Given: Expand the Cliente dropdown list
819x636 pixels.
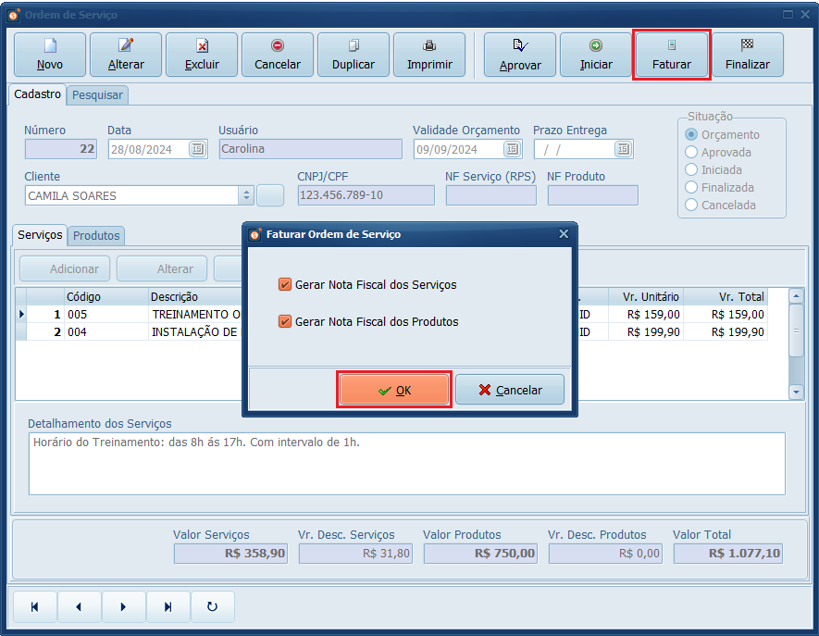Looking at the screenshot, I should [246, 195].
